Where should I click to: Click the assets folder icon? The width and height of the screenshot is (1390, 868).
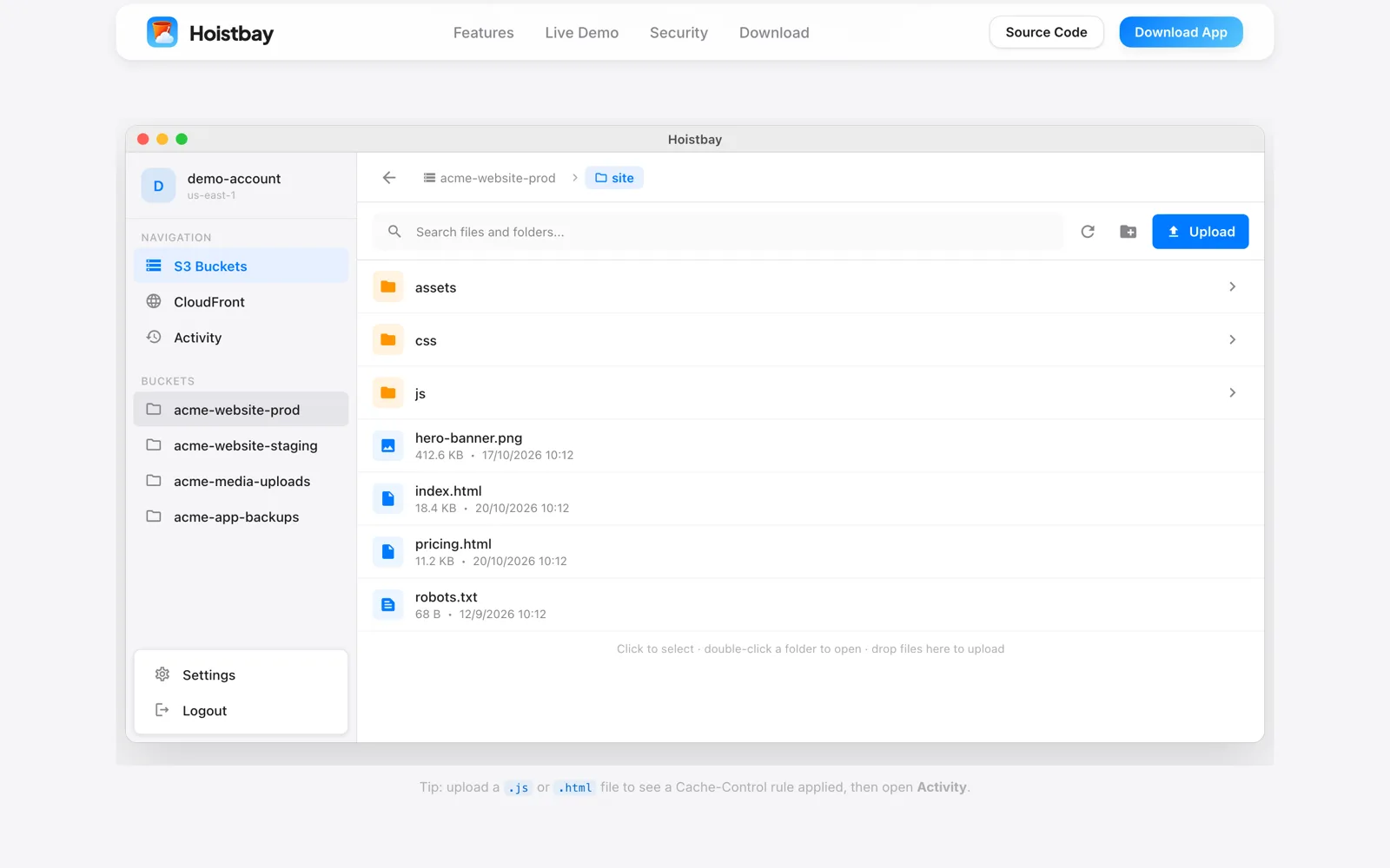(388, 287)
